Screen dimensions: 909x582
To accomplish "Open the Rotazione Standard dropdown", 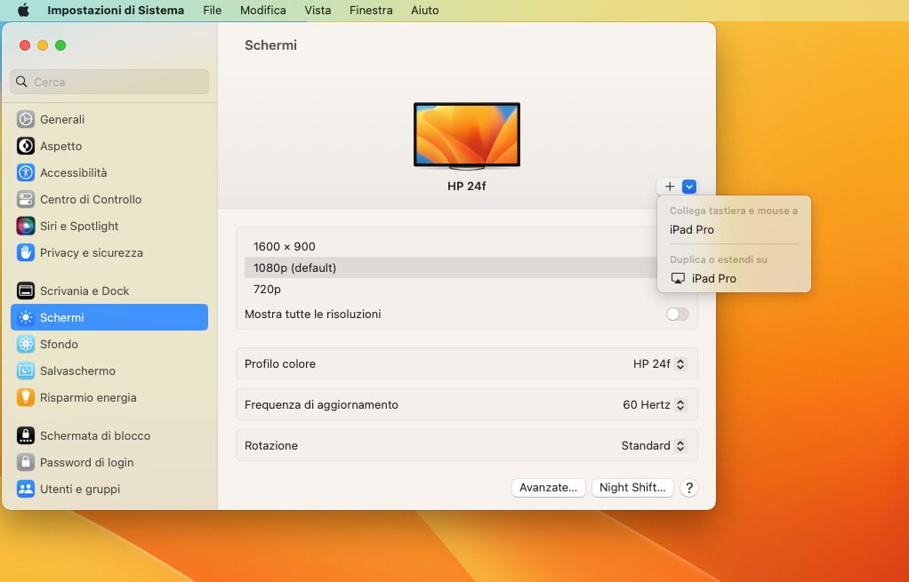I will pos(653,445).
